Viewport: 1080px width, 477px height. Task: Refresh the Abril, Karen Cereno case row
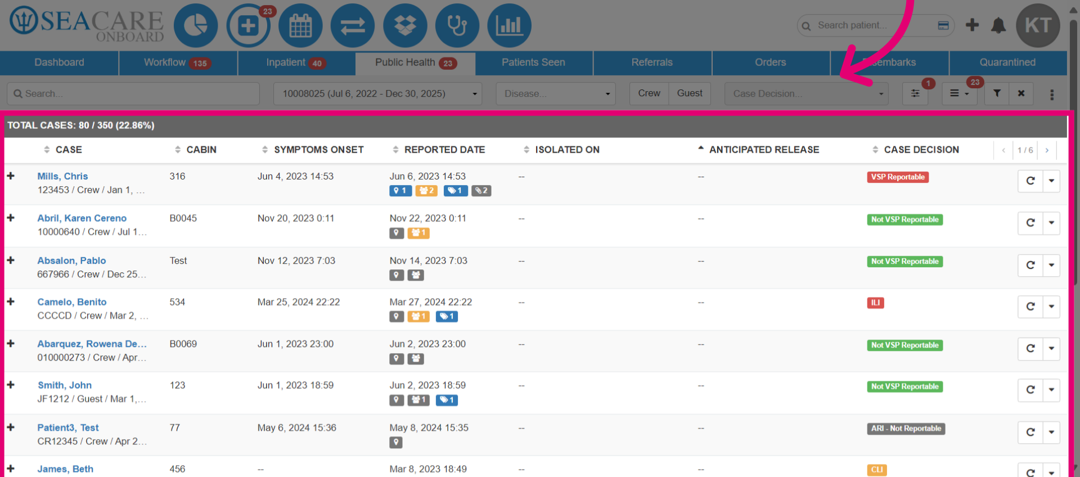1030,223
